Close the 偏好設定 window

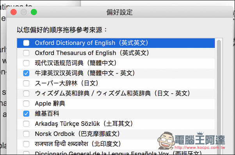click(x=14, y=12)
